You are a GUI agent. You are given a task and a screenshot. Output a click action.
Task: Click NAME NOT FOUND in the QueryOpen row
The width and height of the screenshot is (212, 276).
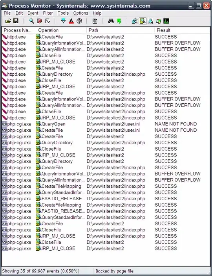tap(176, 124)
